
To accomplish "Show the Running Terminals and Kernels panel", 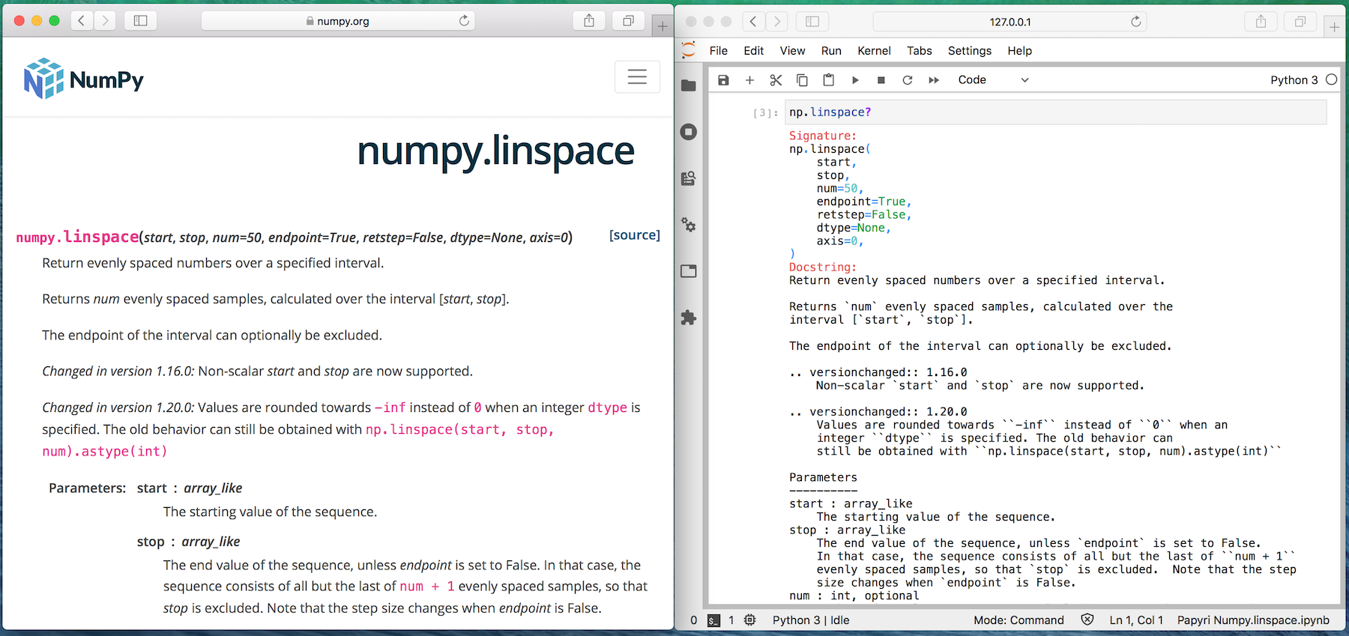I will point(689,132).
